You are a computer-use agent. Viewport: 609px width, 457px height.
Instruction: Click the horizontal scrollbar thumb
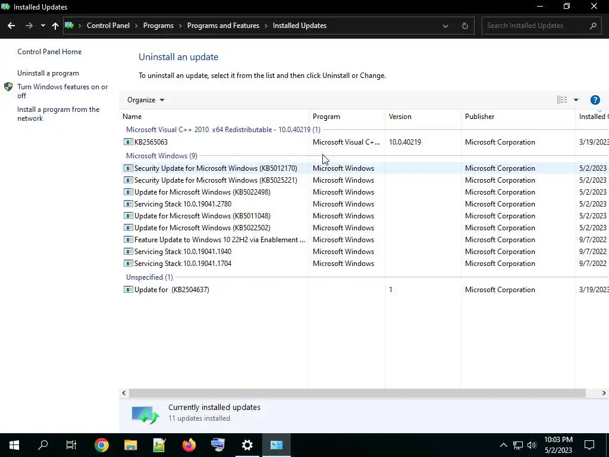[x=357, y=393]
